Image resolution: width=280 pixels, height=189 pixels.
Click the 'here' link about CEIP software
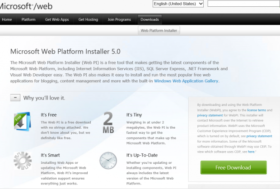click(251, 152)
